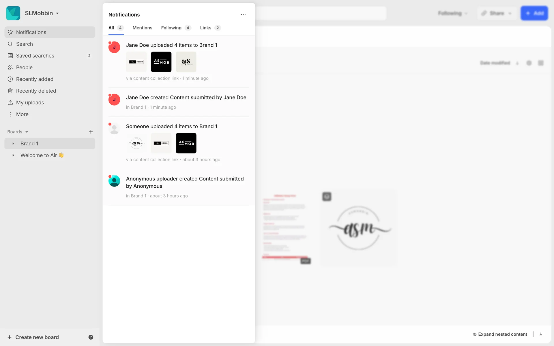
Task: Open notifications three-dot options menu
Action: point(243,15)
